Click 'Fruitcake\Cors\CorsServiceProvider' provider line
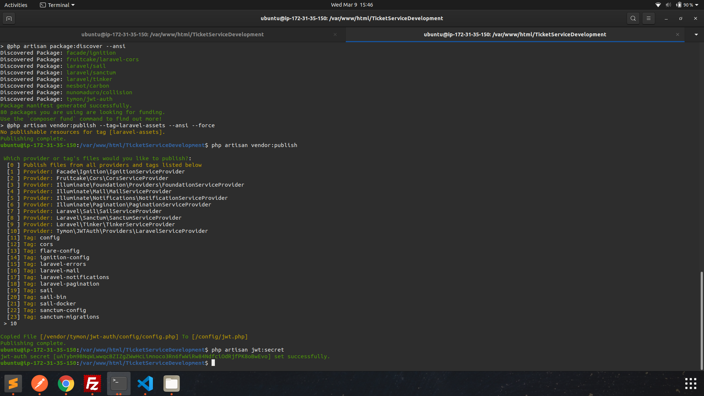This screenshot has width=704, height=396. pyautogui.click(x=88, y=178)
